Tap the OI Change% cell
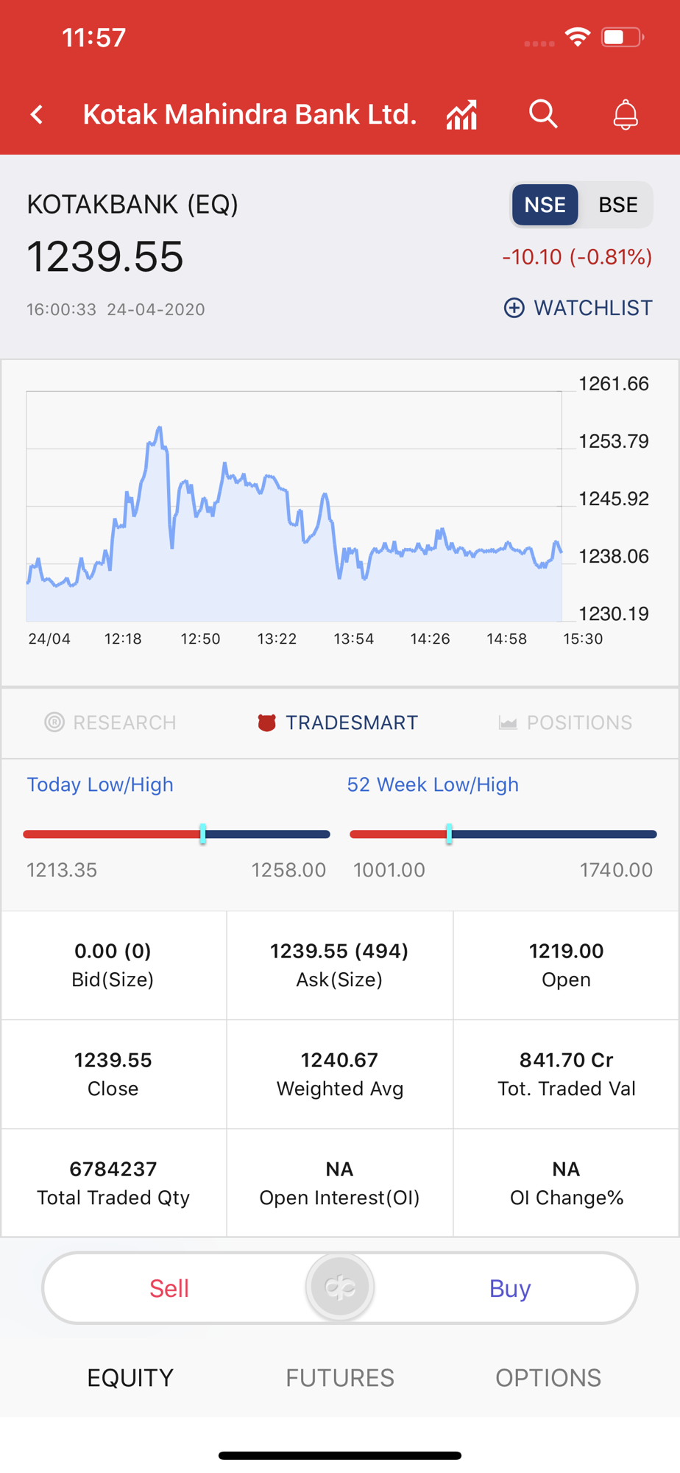The height and width of the screenshot is (1473, 680). tap(566, 1183)
